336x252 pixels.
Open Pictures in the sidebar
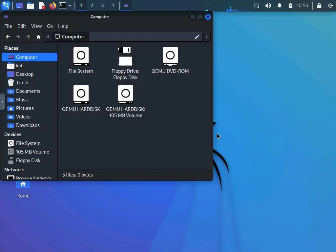pyautogui.click(x=30, y=108)
